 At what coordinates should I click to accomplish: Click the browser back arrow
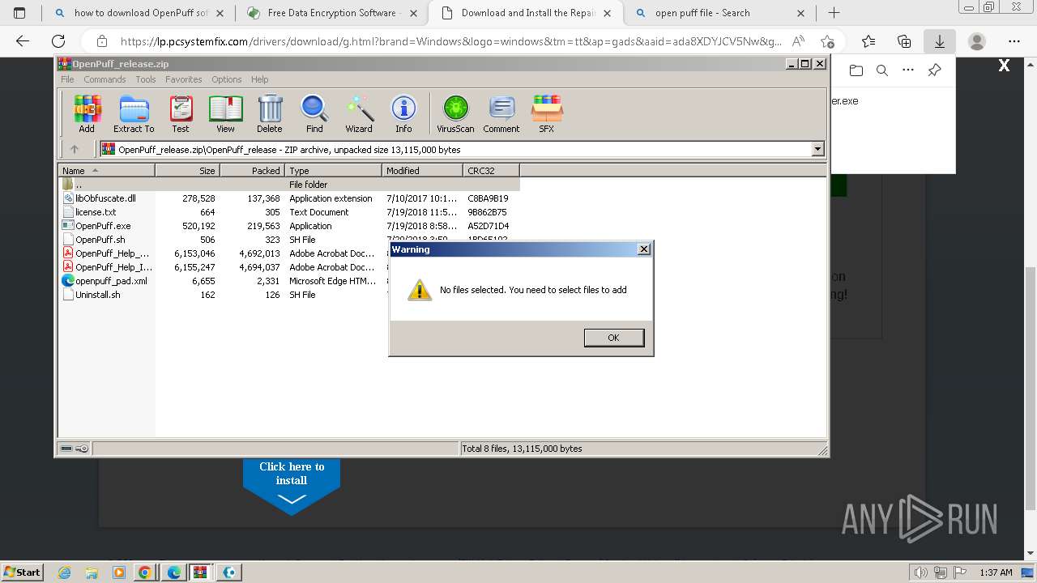[x=23, y=41]
